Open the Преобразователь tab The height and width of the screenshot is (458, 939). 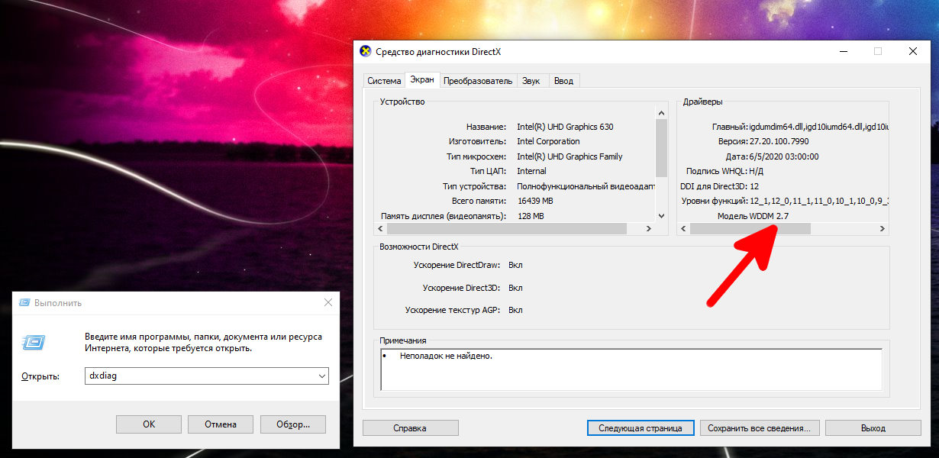pos(478,81)
